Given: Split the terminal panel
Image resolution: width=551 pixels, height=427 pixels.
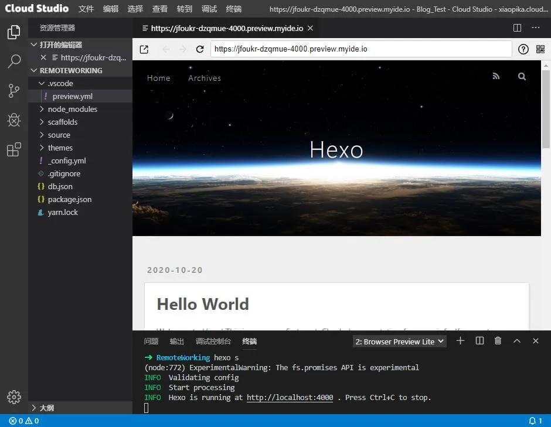Looking at the screenshot, I should point(479,341).
